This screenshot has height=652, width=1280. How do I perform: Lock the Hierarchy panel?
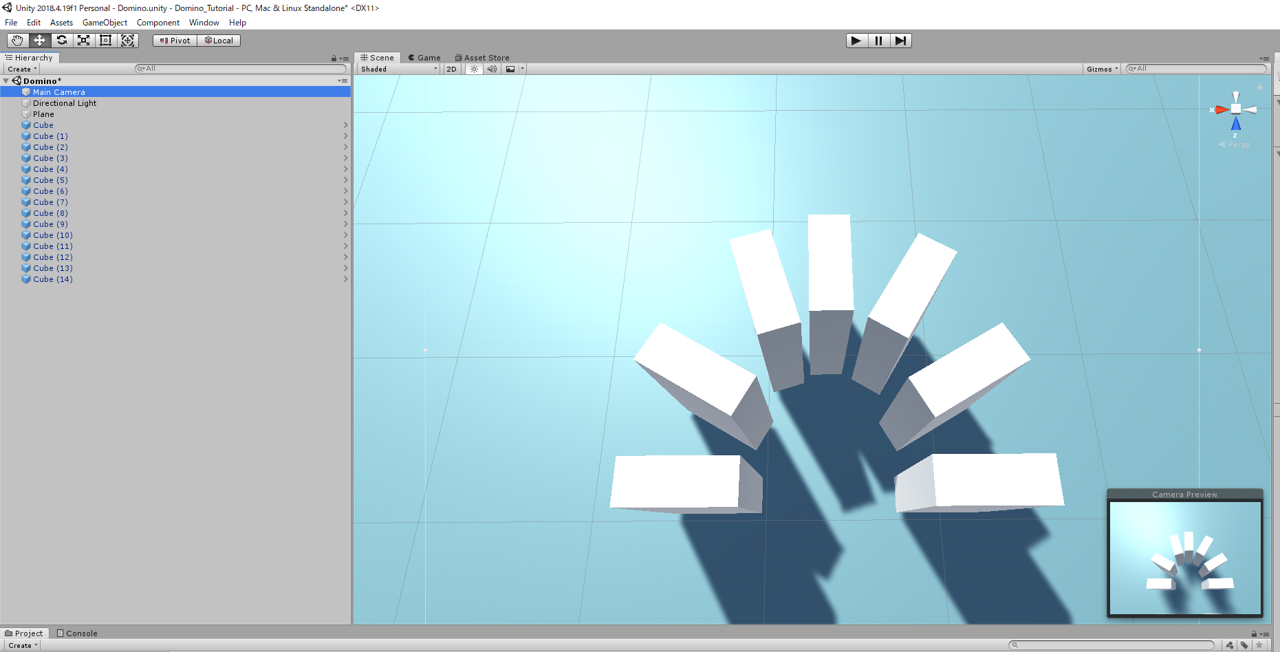pyautogui.click(x=334, y=58)
